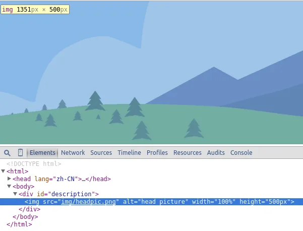
Task: Collapse the html node arrow
Action: 4,171
